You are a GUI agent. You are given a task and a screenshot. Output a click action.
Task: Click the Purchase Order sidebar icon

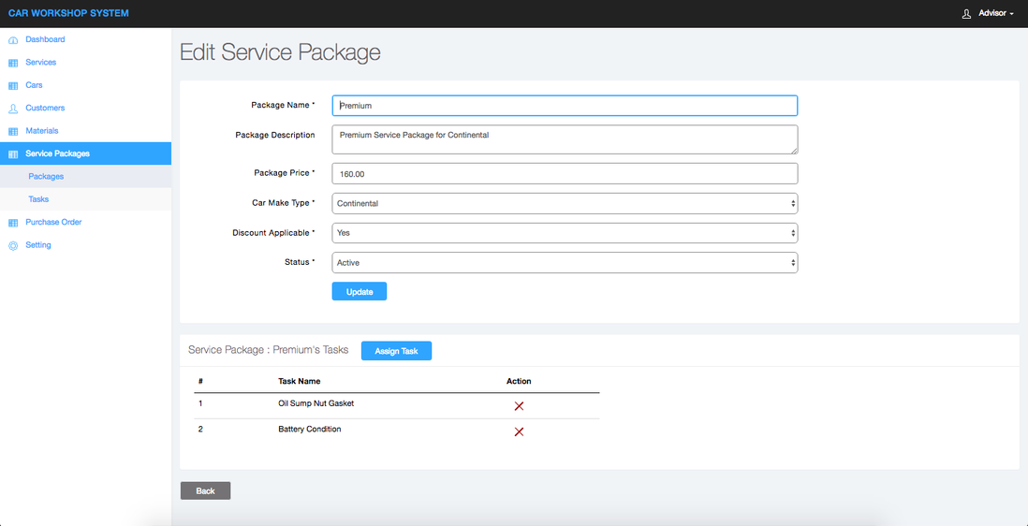pos(13,223)
